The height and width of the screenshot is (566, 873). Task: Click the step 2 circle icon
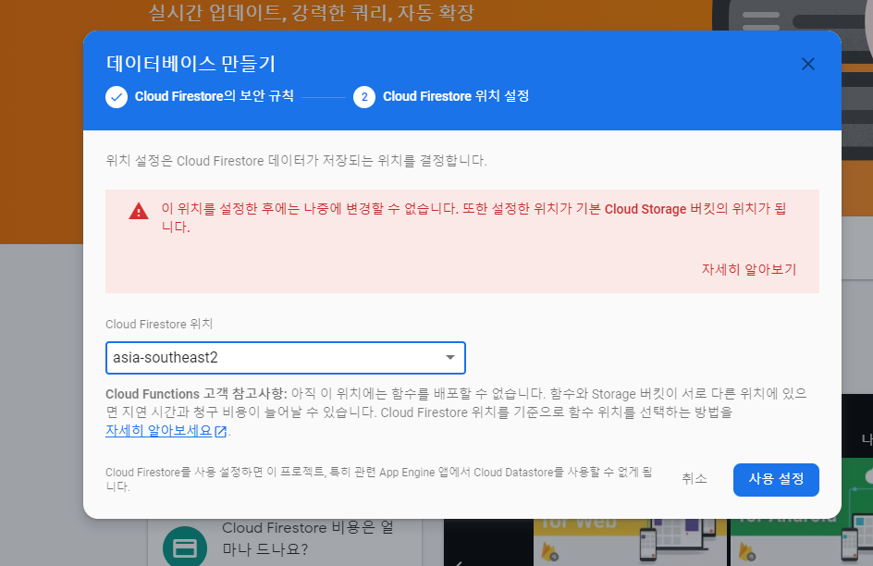coord(364,97)
